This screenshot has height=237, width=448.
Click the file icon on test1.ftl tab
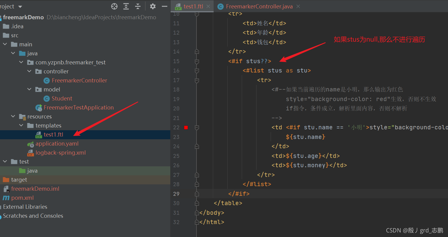coord(178,7)
